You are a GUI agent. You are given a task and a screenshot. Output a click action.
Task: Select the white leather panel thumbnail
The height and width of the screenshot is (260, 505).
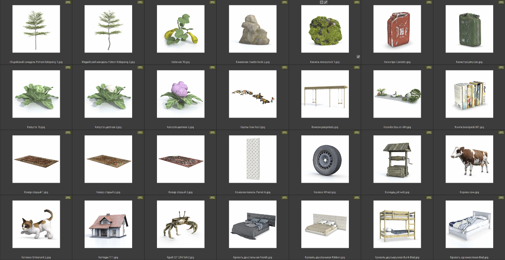pyautogui.click(x=252, y=159)
